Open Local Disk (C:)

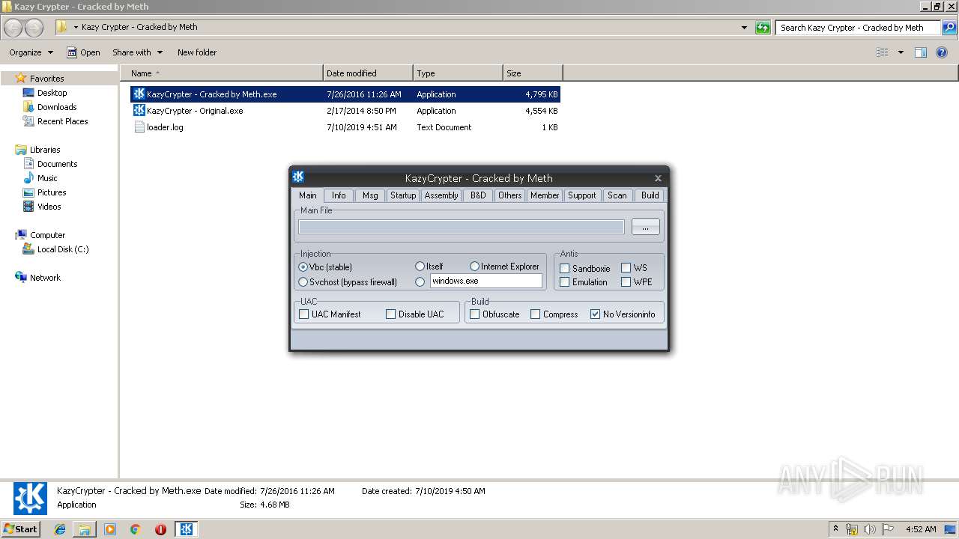(x=56, y=249)
